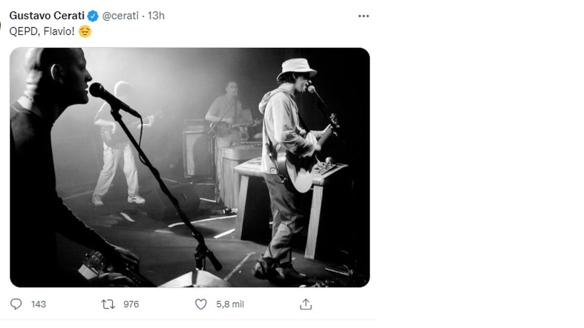
Task: Click the reply speech bubble icon
Action: click(16, 304)
